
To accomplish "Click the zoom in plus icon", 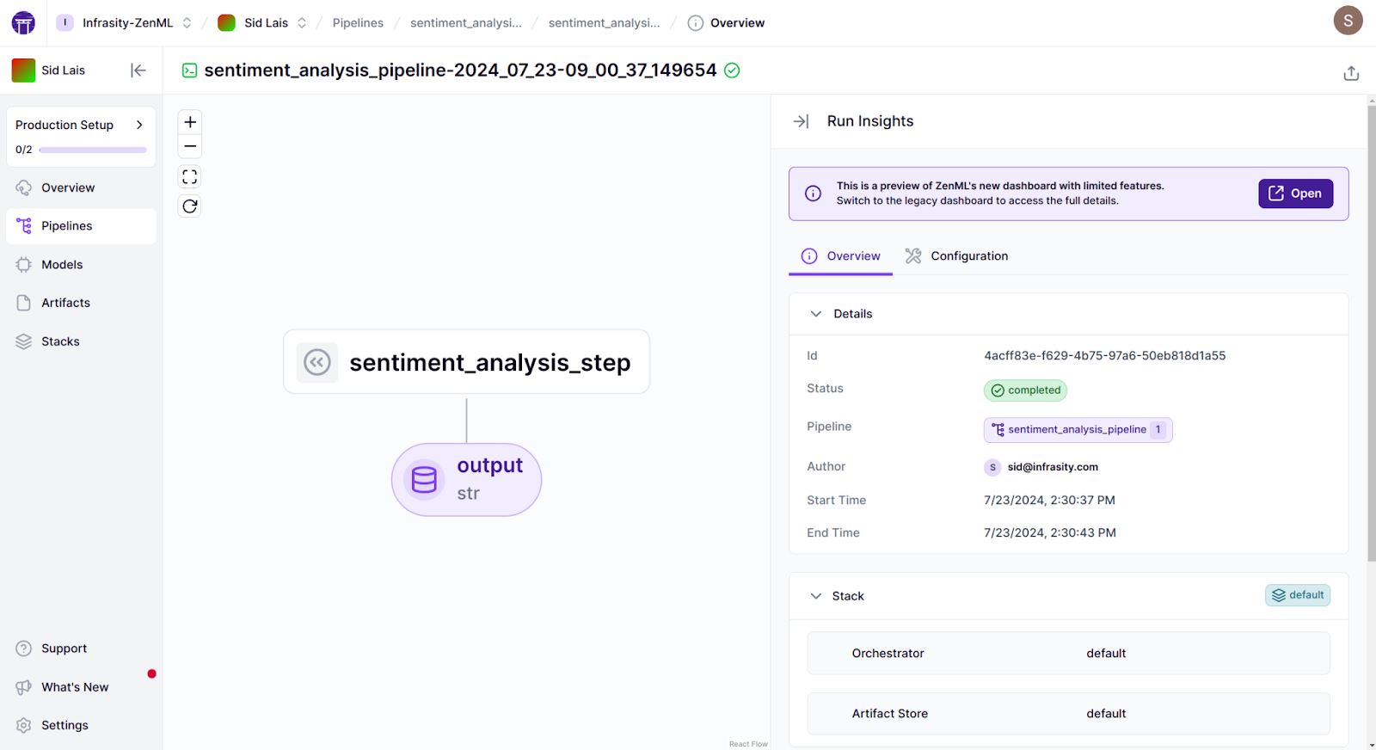I will click(190, 122).
